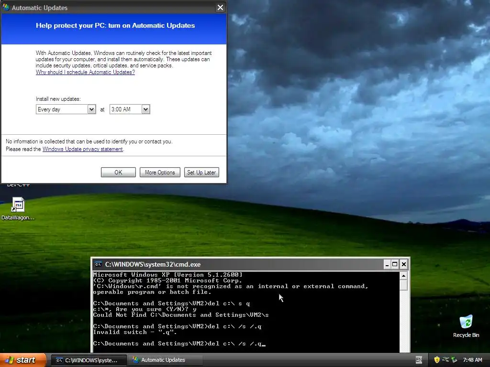The height and width of the screenshot is (367, 490).
Task: Switch to Automatic Updates taskbar button
Action: coord(166,360)
